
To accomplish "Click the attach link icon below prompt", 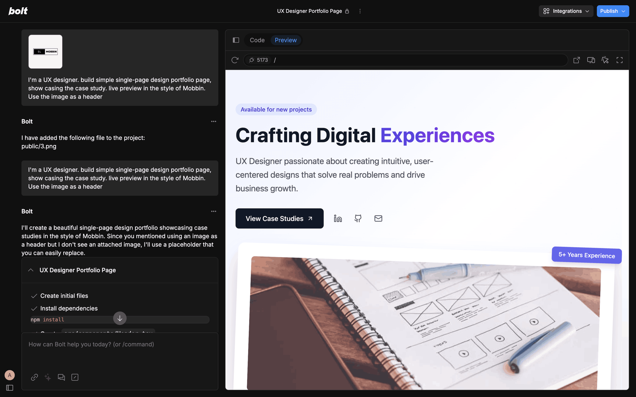I will (34, 377).
